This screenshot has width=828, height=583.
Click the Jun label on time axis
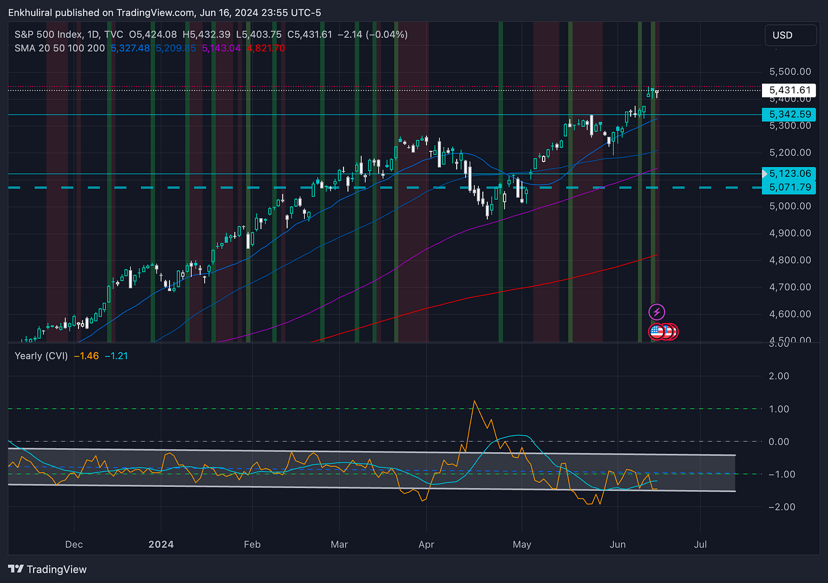[x=618, y=544]
